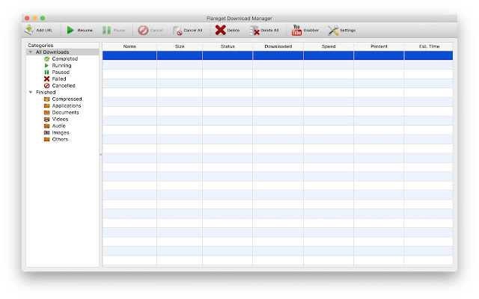Sort by the Status column header
The height and width of the screenshot is (299, 479).
[228, 46]
